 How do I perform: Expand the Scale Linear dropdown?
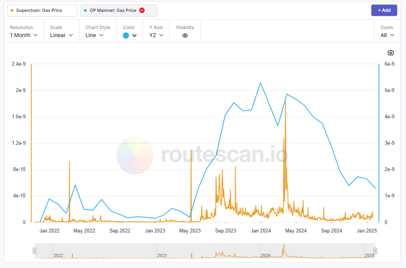pyautogui.click(x=61, y=35)
